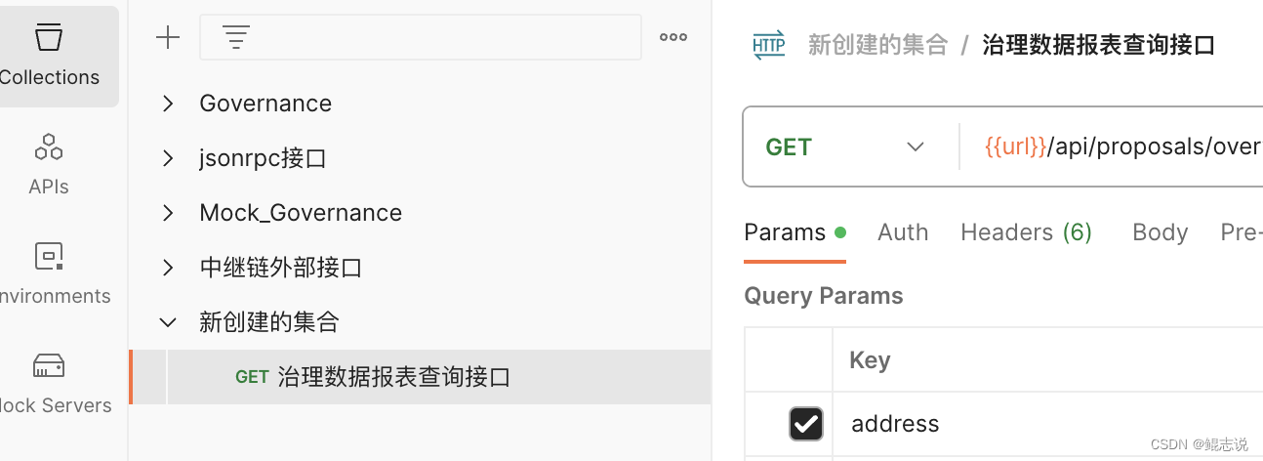Switch to the Auth tab
The height and width of the screenshot is (461, 1263).
[x=903, y=232]
